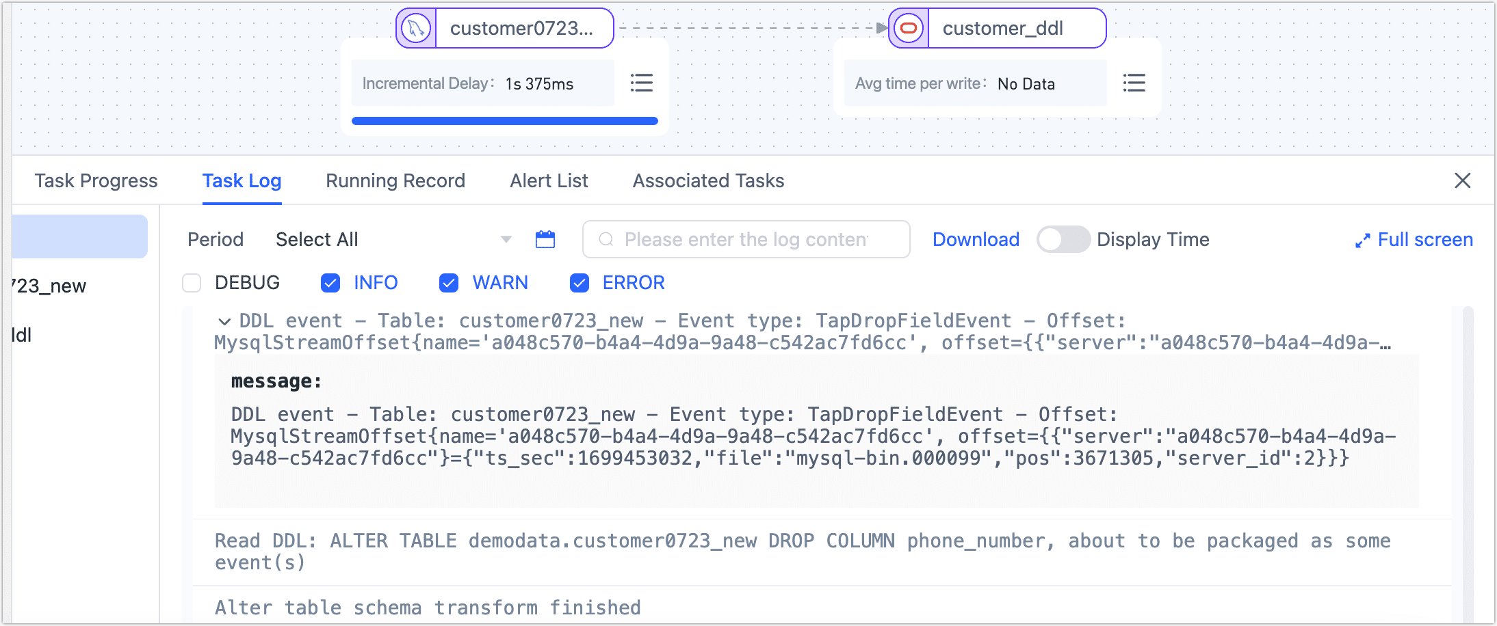Toggle the Display Time switch on
Screen dimensions: 1497x626
1063,239
